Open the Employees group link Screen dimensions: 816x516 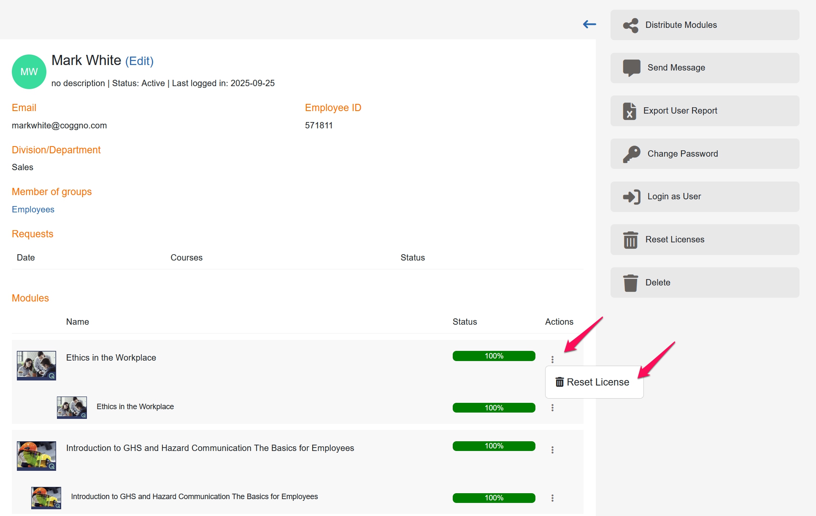33,209
